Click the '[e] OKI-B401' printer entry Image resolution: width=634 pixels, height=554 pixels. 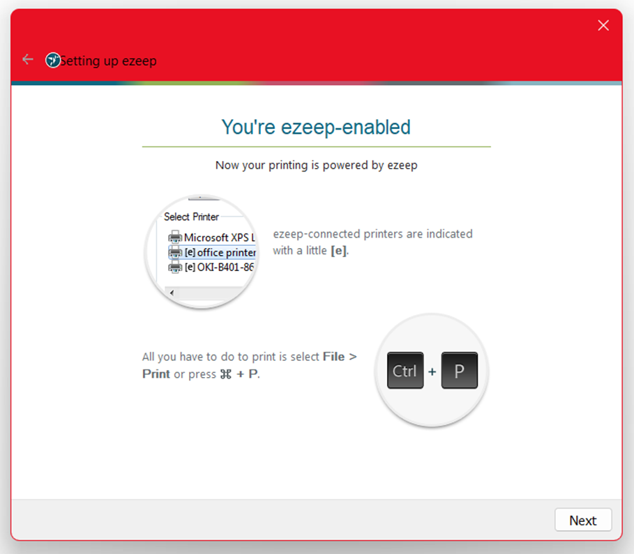pyautogui.click(x=211, y=267)
